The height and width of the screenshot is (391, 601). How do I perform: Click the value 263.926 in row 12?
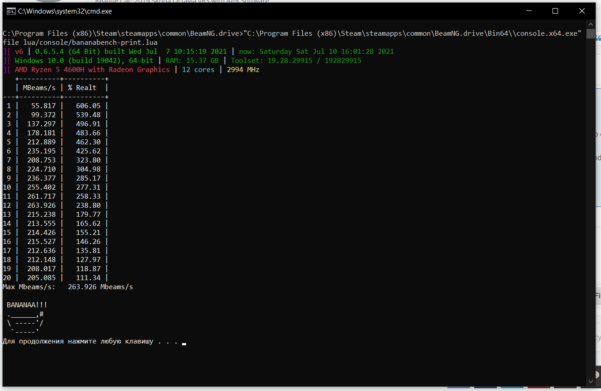click(42, 205)
